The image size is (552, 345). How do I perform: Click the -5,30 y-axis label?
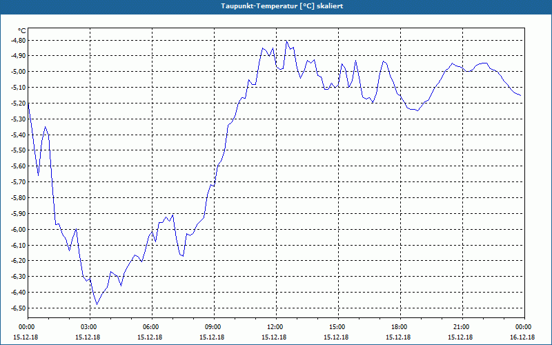tap(19, 119)
